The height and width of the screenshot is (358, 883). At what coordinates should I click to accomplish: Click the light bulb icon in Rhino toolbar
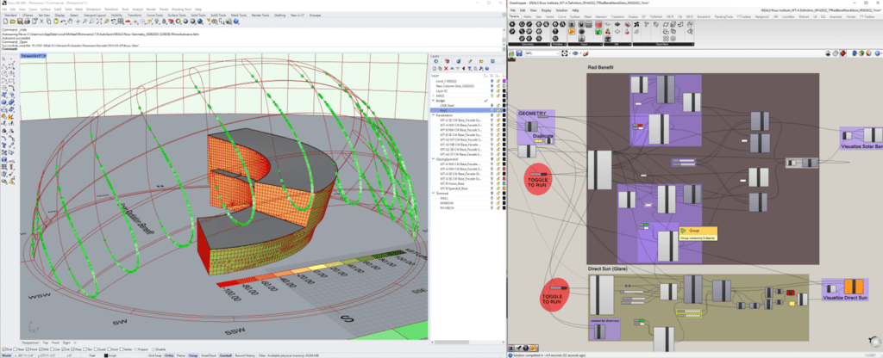[157, 22]
